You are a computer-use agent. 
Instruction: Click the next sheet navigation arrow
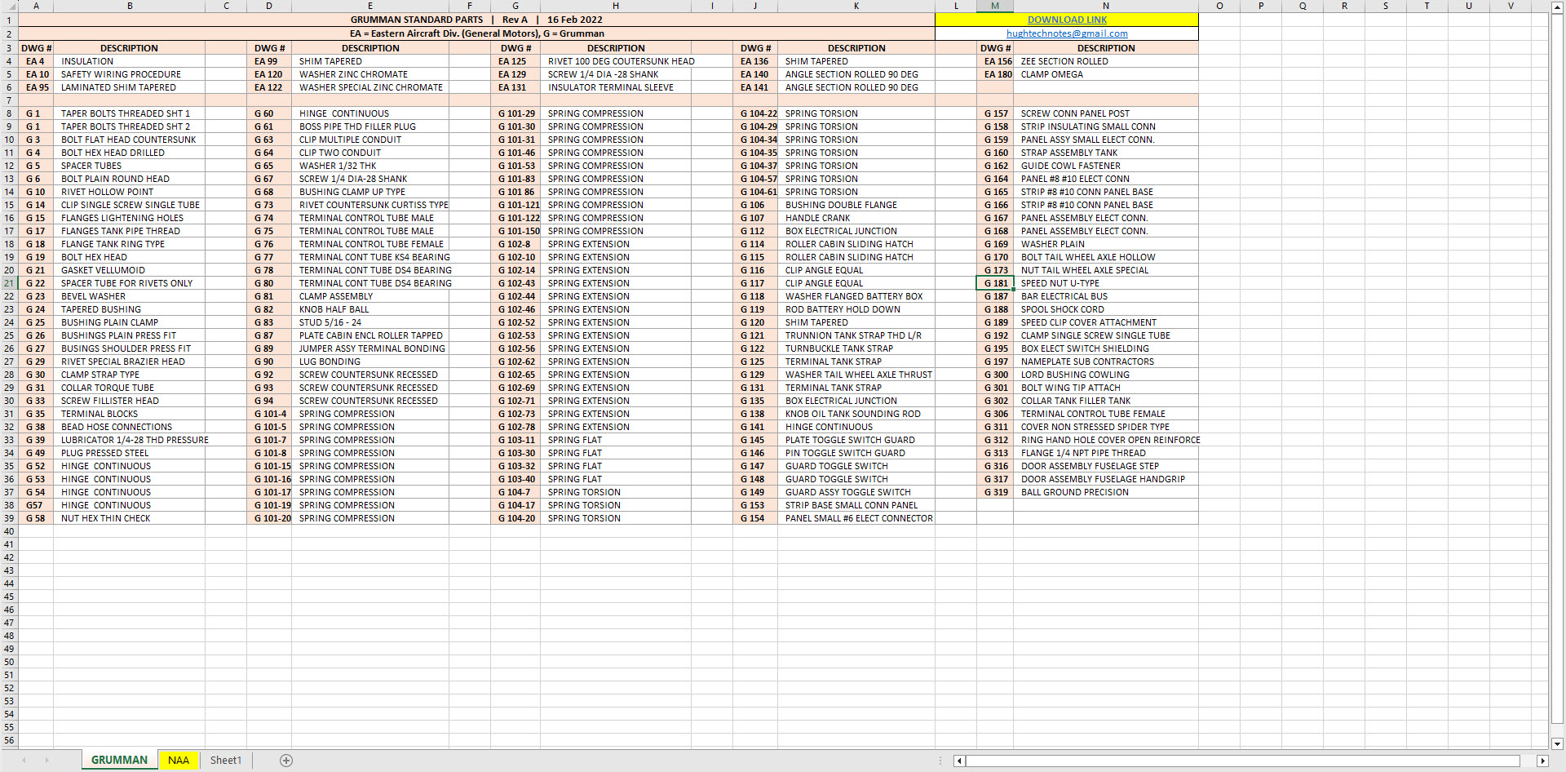coord(46,761)
